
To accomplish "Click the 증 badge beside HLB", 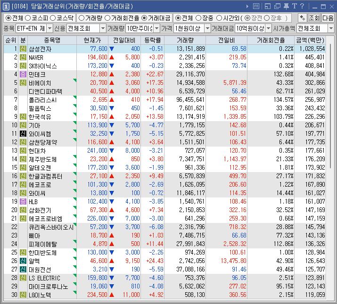I will [23, 201].
